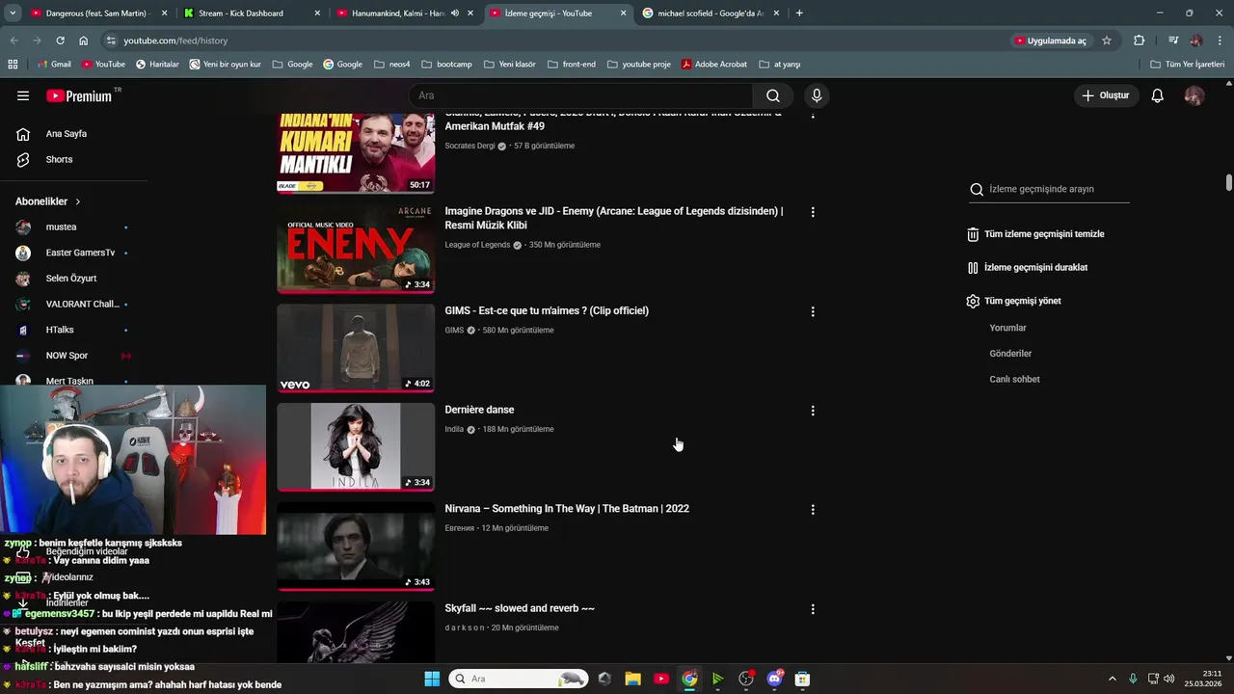Click the search magnifier button
Screen dimensions: 1234x694
pos(772,95)
